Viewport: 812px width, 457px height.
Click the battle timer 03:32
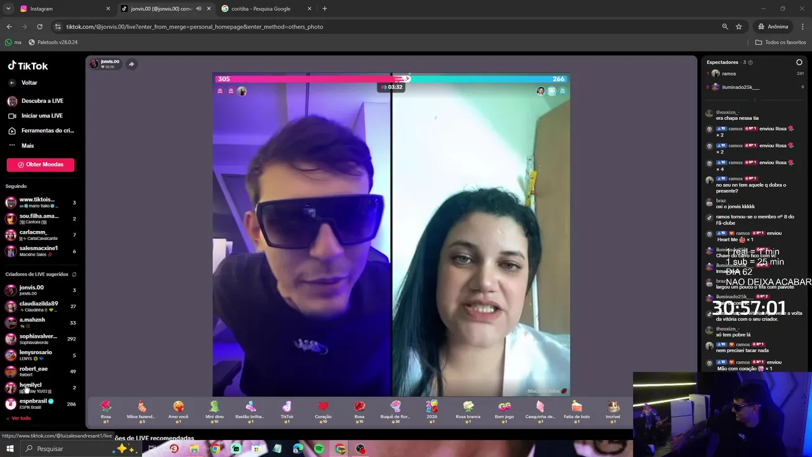(x=391, y=87)
